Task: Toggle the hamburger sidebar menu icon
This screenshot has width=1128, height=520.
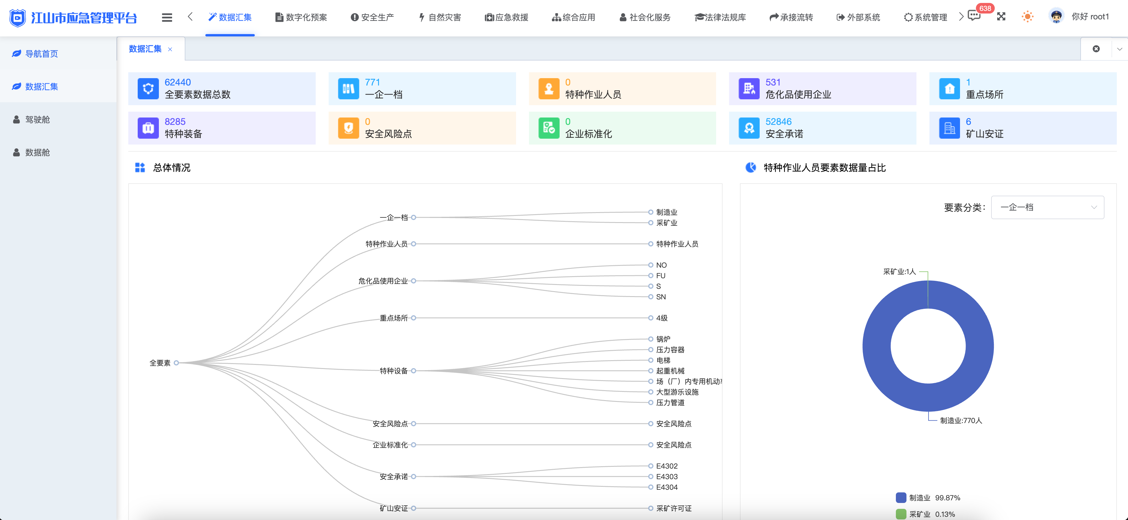Action: [167, 18]
